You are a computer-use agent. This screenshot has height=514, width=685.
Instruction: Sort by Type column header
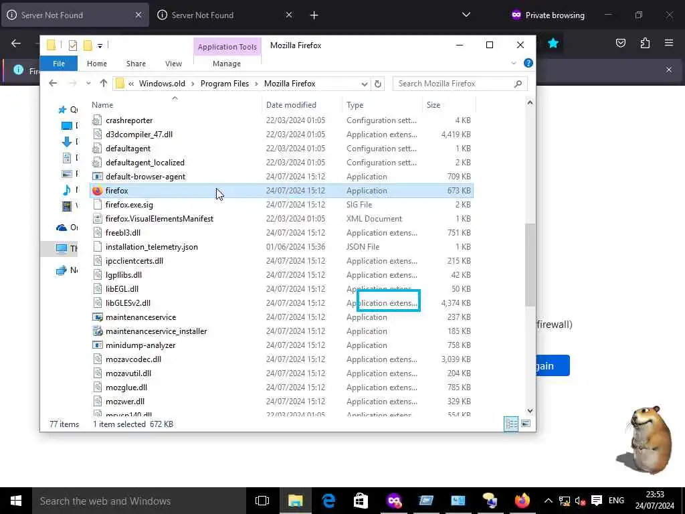[355, 105]
